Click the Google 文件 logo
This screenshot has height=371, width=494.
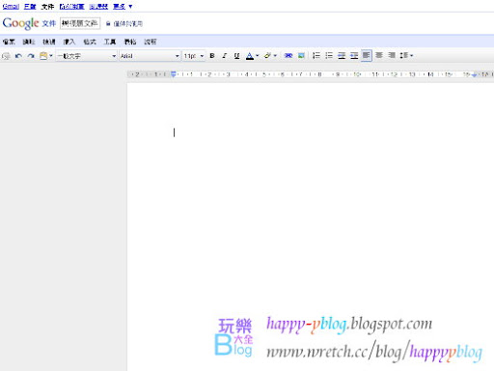point(29,23)
